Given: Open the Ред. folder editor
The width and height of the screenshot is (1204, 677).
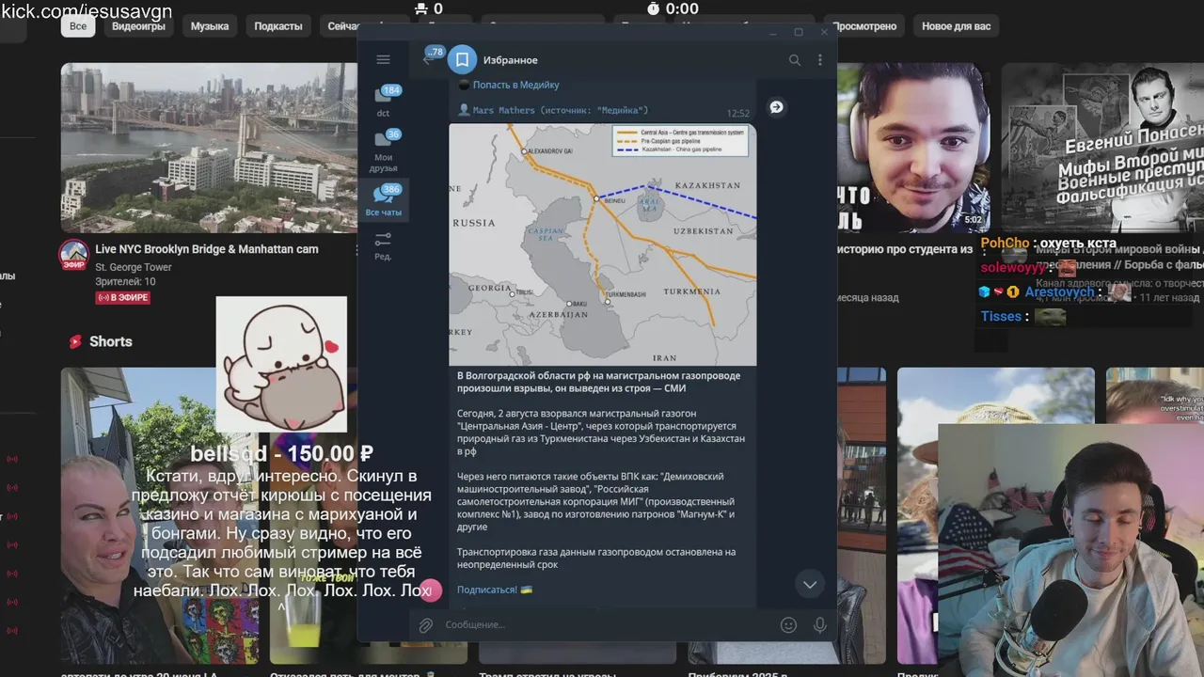Looking at the screenshot, I should tap(383, 246).
